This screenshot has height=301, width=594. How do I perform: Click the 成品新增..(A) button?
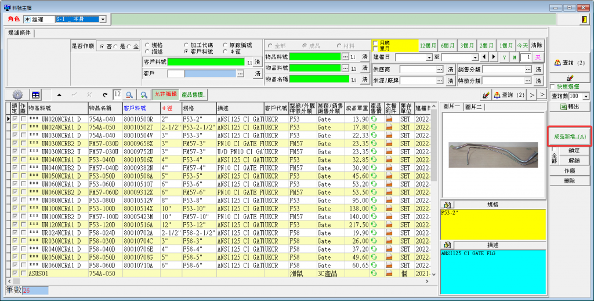click(x=570, y=136)
